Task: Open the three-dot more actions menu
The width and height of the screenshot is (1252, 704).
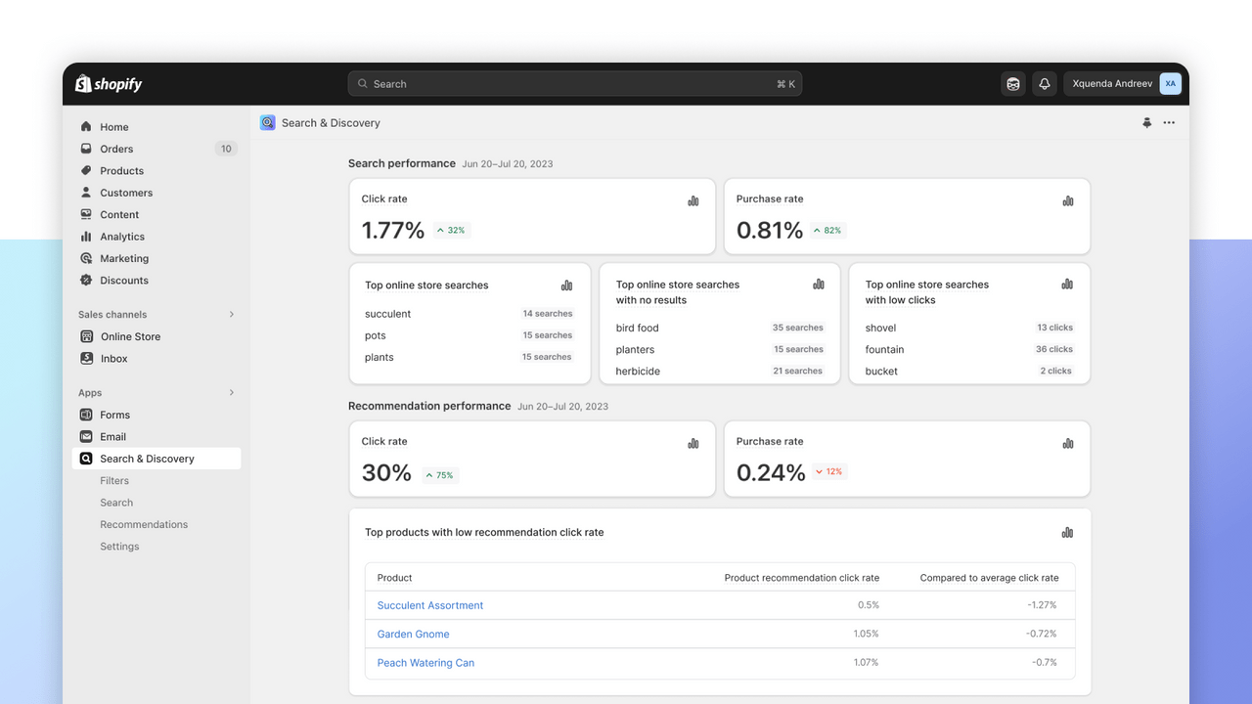Action: (1169, 123)
